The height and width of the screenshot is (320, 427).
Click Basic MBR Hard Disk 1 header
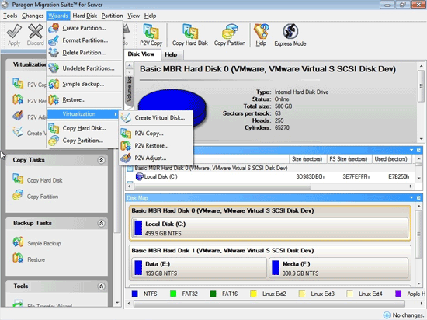223,251
